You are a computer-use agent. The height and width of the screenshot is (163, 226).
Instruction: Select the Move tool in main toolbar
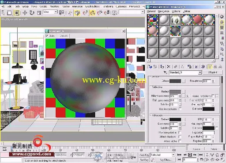(x=25, y=13)
